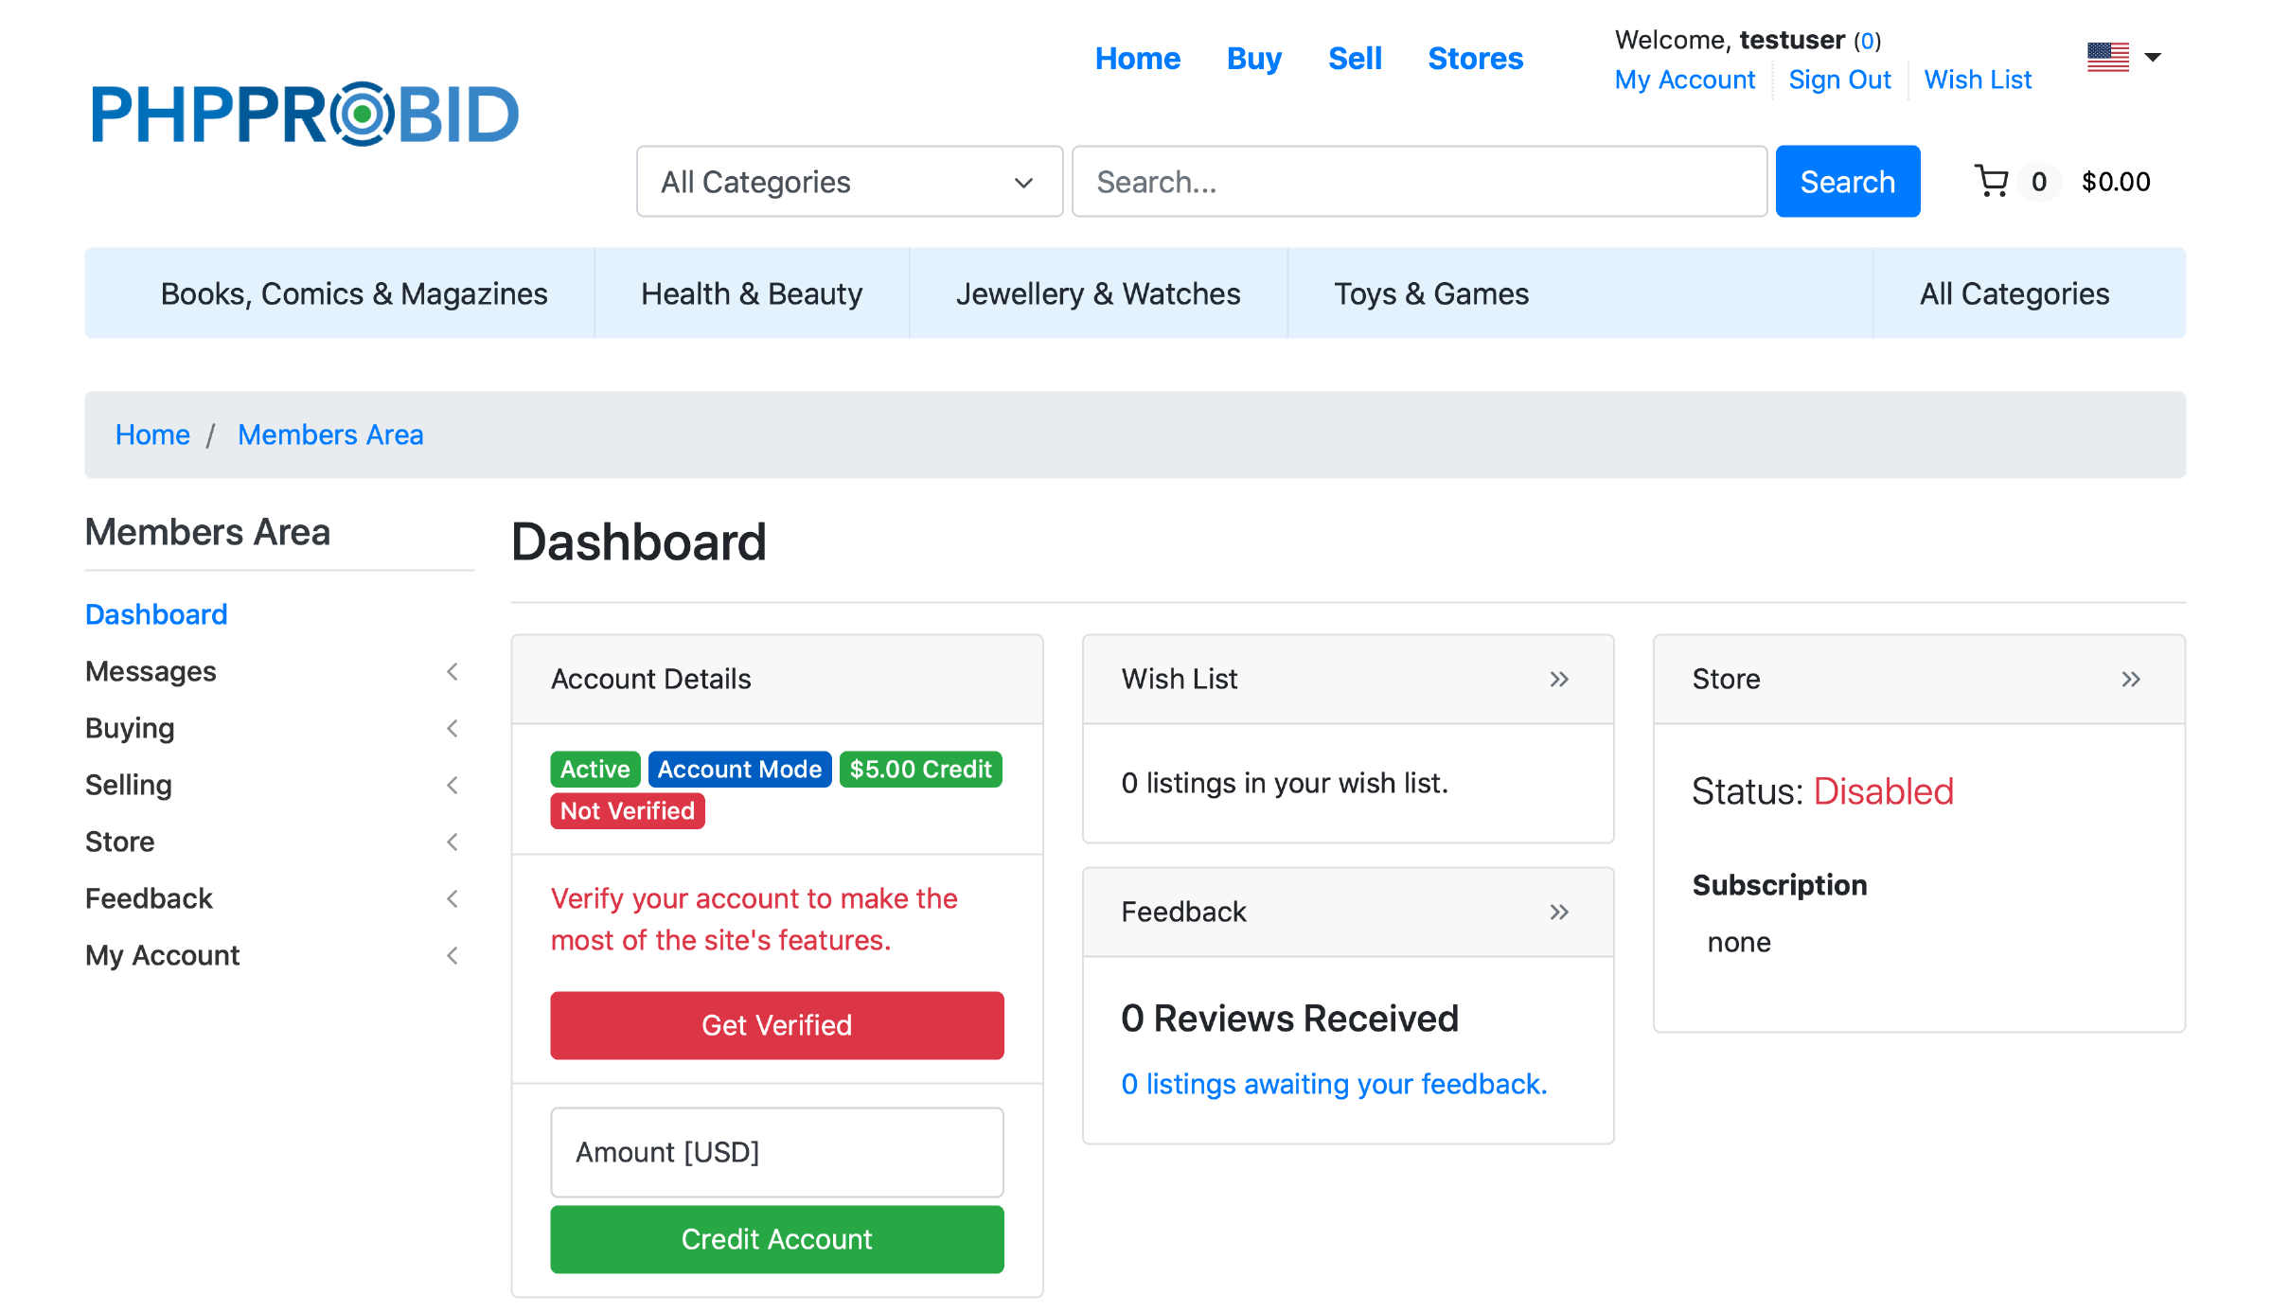The height and width of the screenshot is (1312, 2272).
Task: Click the Not Verified badge
Action: 627,811
